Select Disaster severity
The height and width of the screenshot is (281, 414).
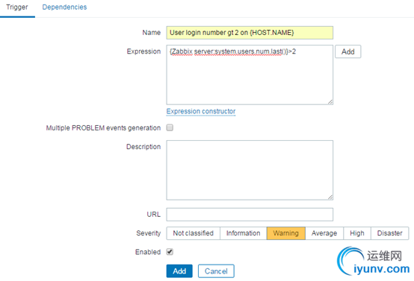389,233
